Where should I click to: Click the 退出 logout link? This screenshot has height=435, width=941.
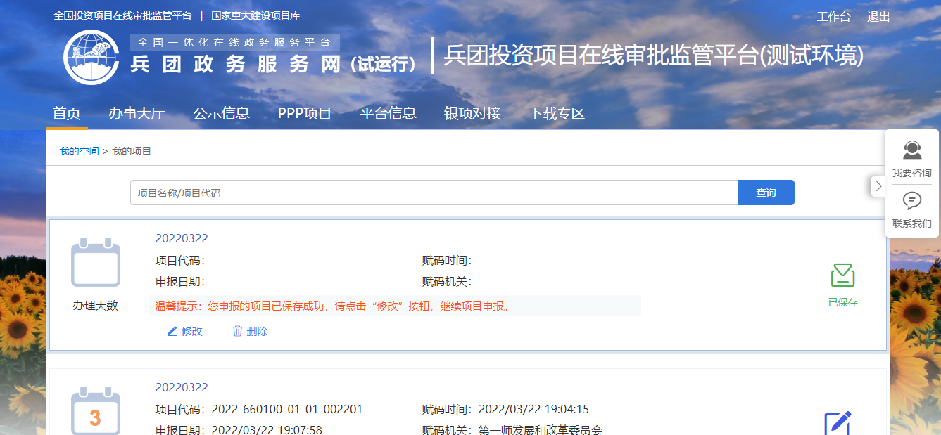click(x=878, y=17)
